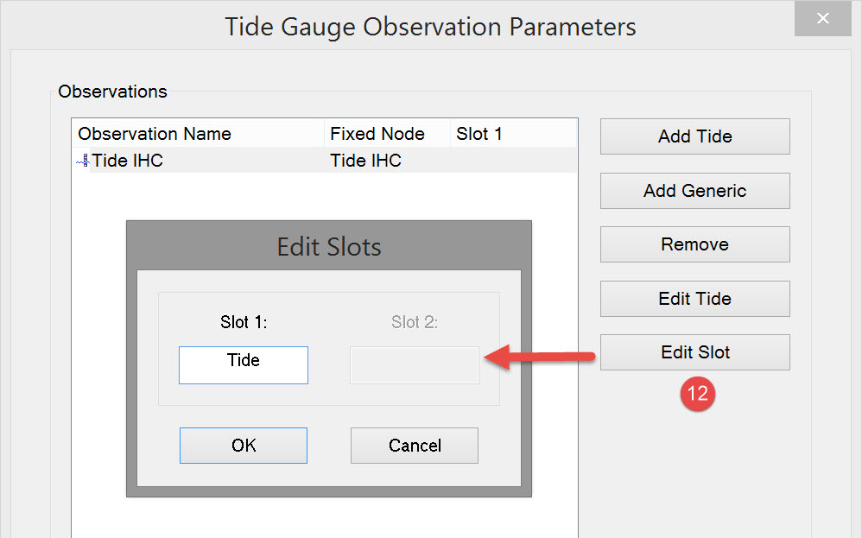Close the Tide Gauge Observation Parameters window
Screen dimensions: 862x538
coord(824,19)
